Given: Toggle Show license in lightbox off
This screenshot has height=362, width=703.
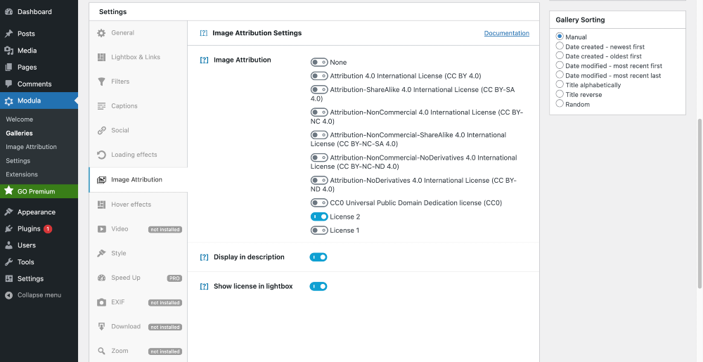Looking at the screenshot, I should point(318,286).
